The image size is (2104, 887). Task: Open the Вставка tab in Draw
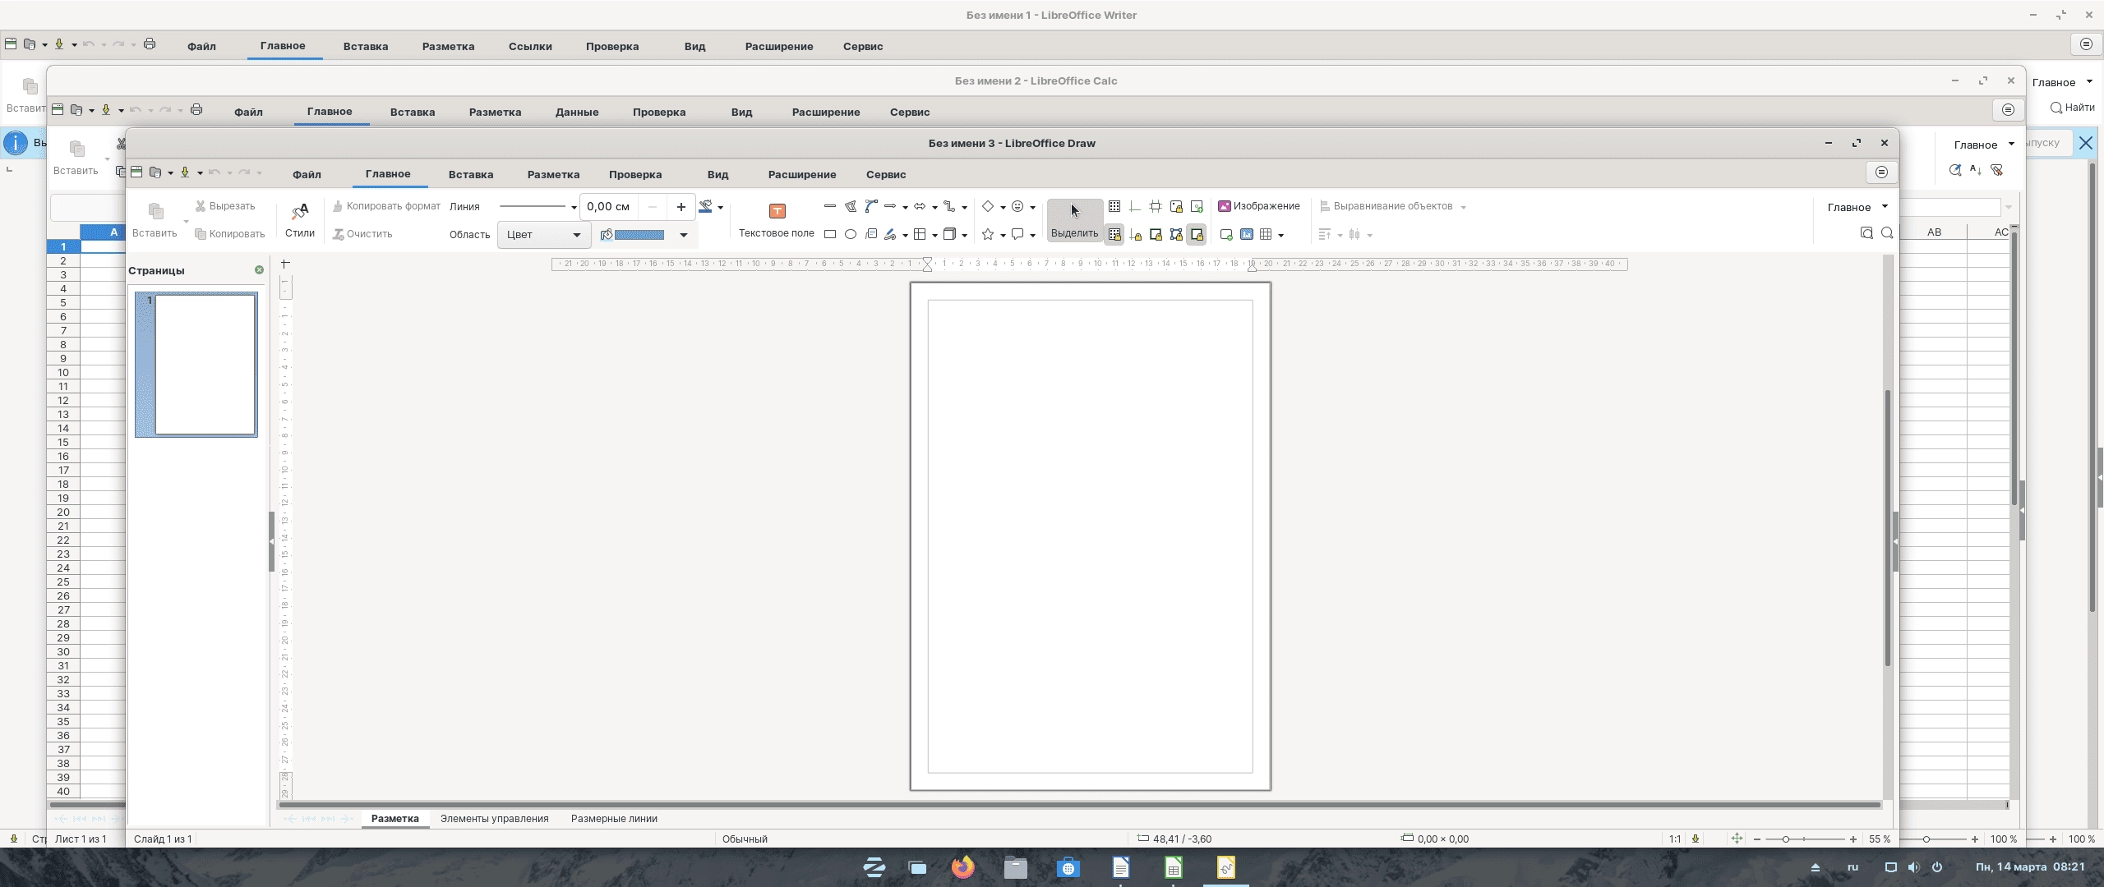click(x=471, y=174)
